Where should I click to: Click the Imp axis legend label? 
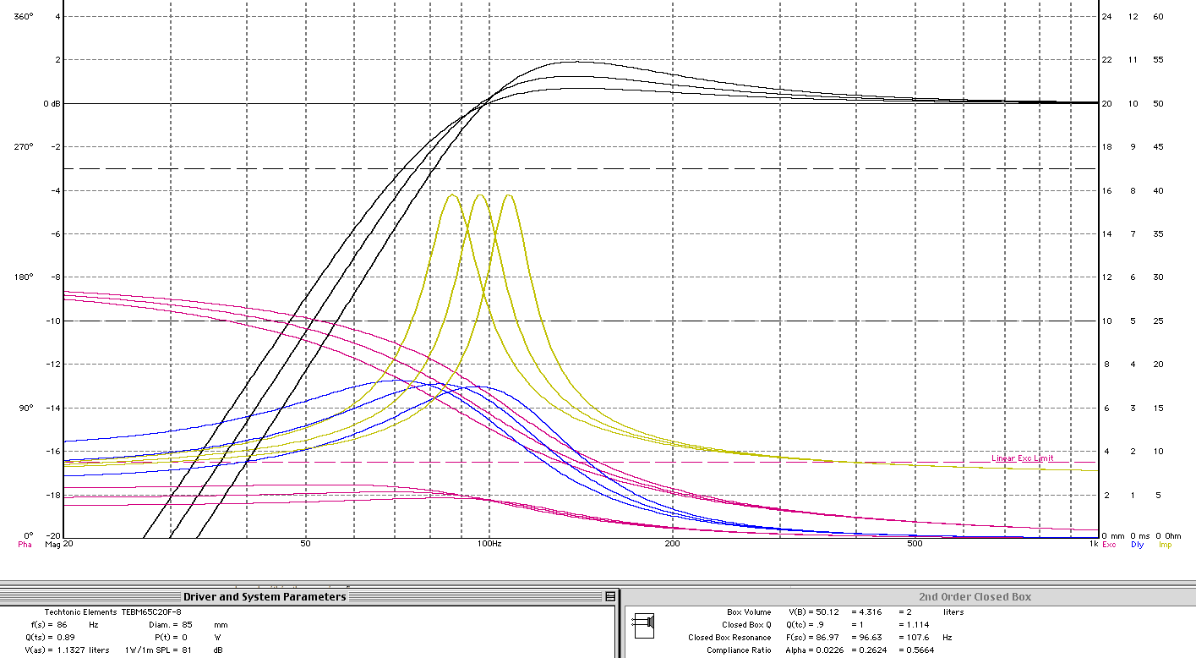pyautogui.click(x=1166, y=545)
